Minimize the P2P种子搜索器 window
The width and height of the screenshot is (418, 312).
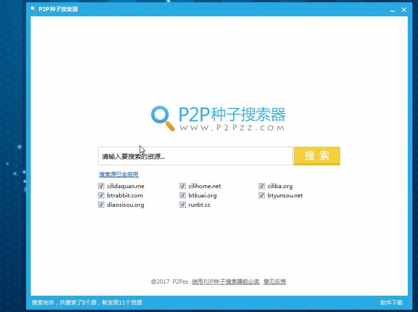(x=392, y=9)
